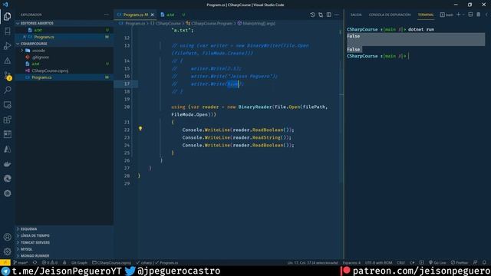Click line number 22 in gutter
Viewport: 491px width, 276px height.
[127, 130]
